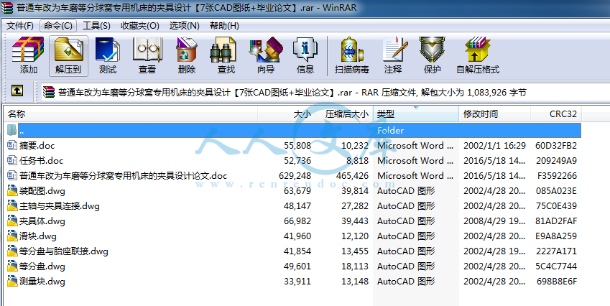Click the DWG icon beside 夹具体.dwg
Image resolution: width=610 pixels, height=306 pixels.
12,221
